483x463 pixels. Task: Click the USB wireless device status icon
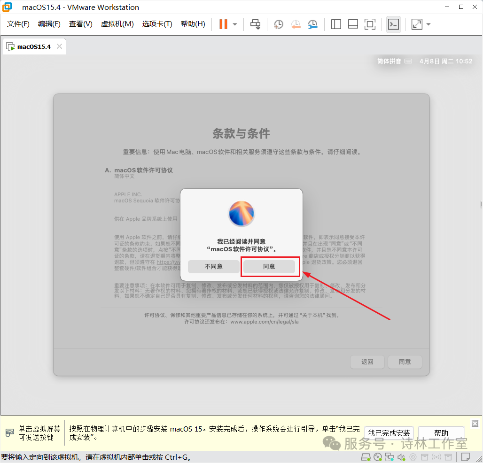(436, 457)
